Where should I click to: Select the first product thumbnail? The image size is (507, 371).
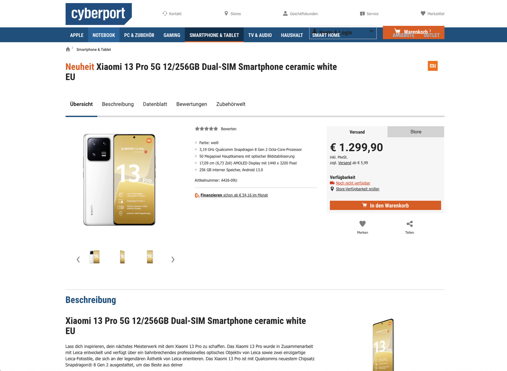(95, 257)
